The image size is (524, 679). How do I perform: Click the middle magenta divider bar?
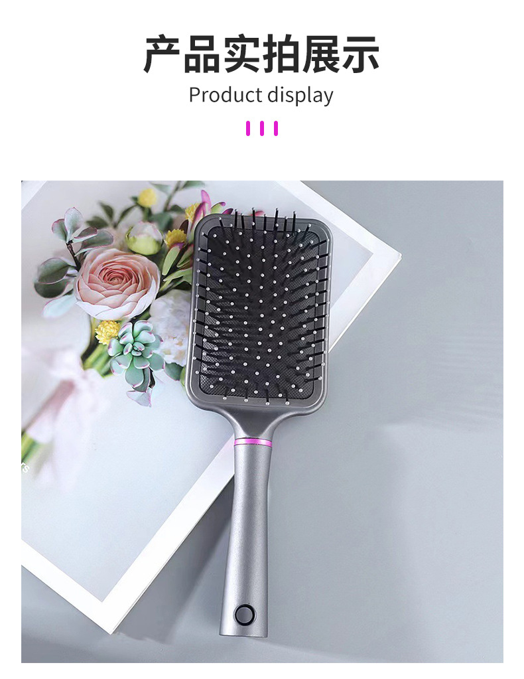(262, 129)
